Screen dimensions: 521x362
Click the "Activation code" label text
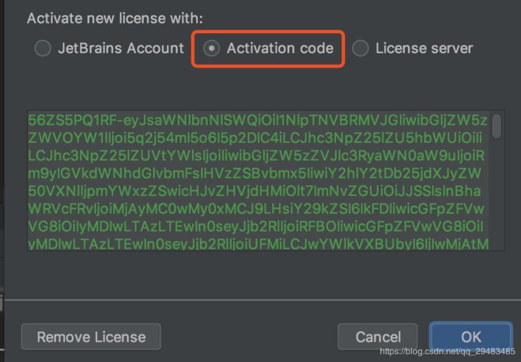click(x=280, y=48)
